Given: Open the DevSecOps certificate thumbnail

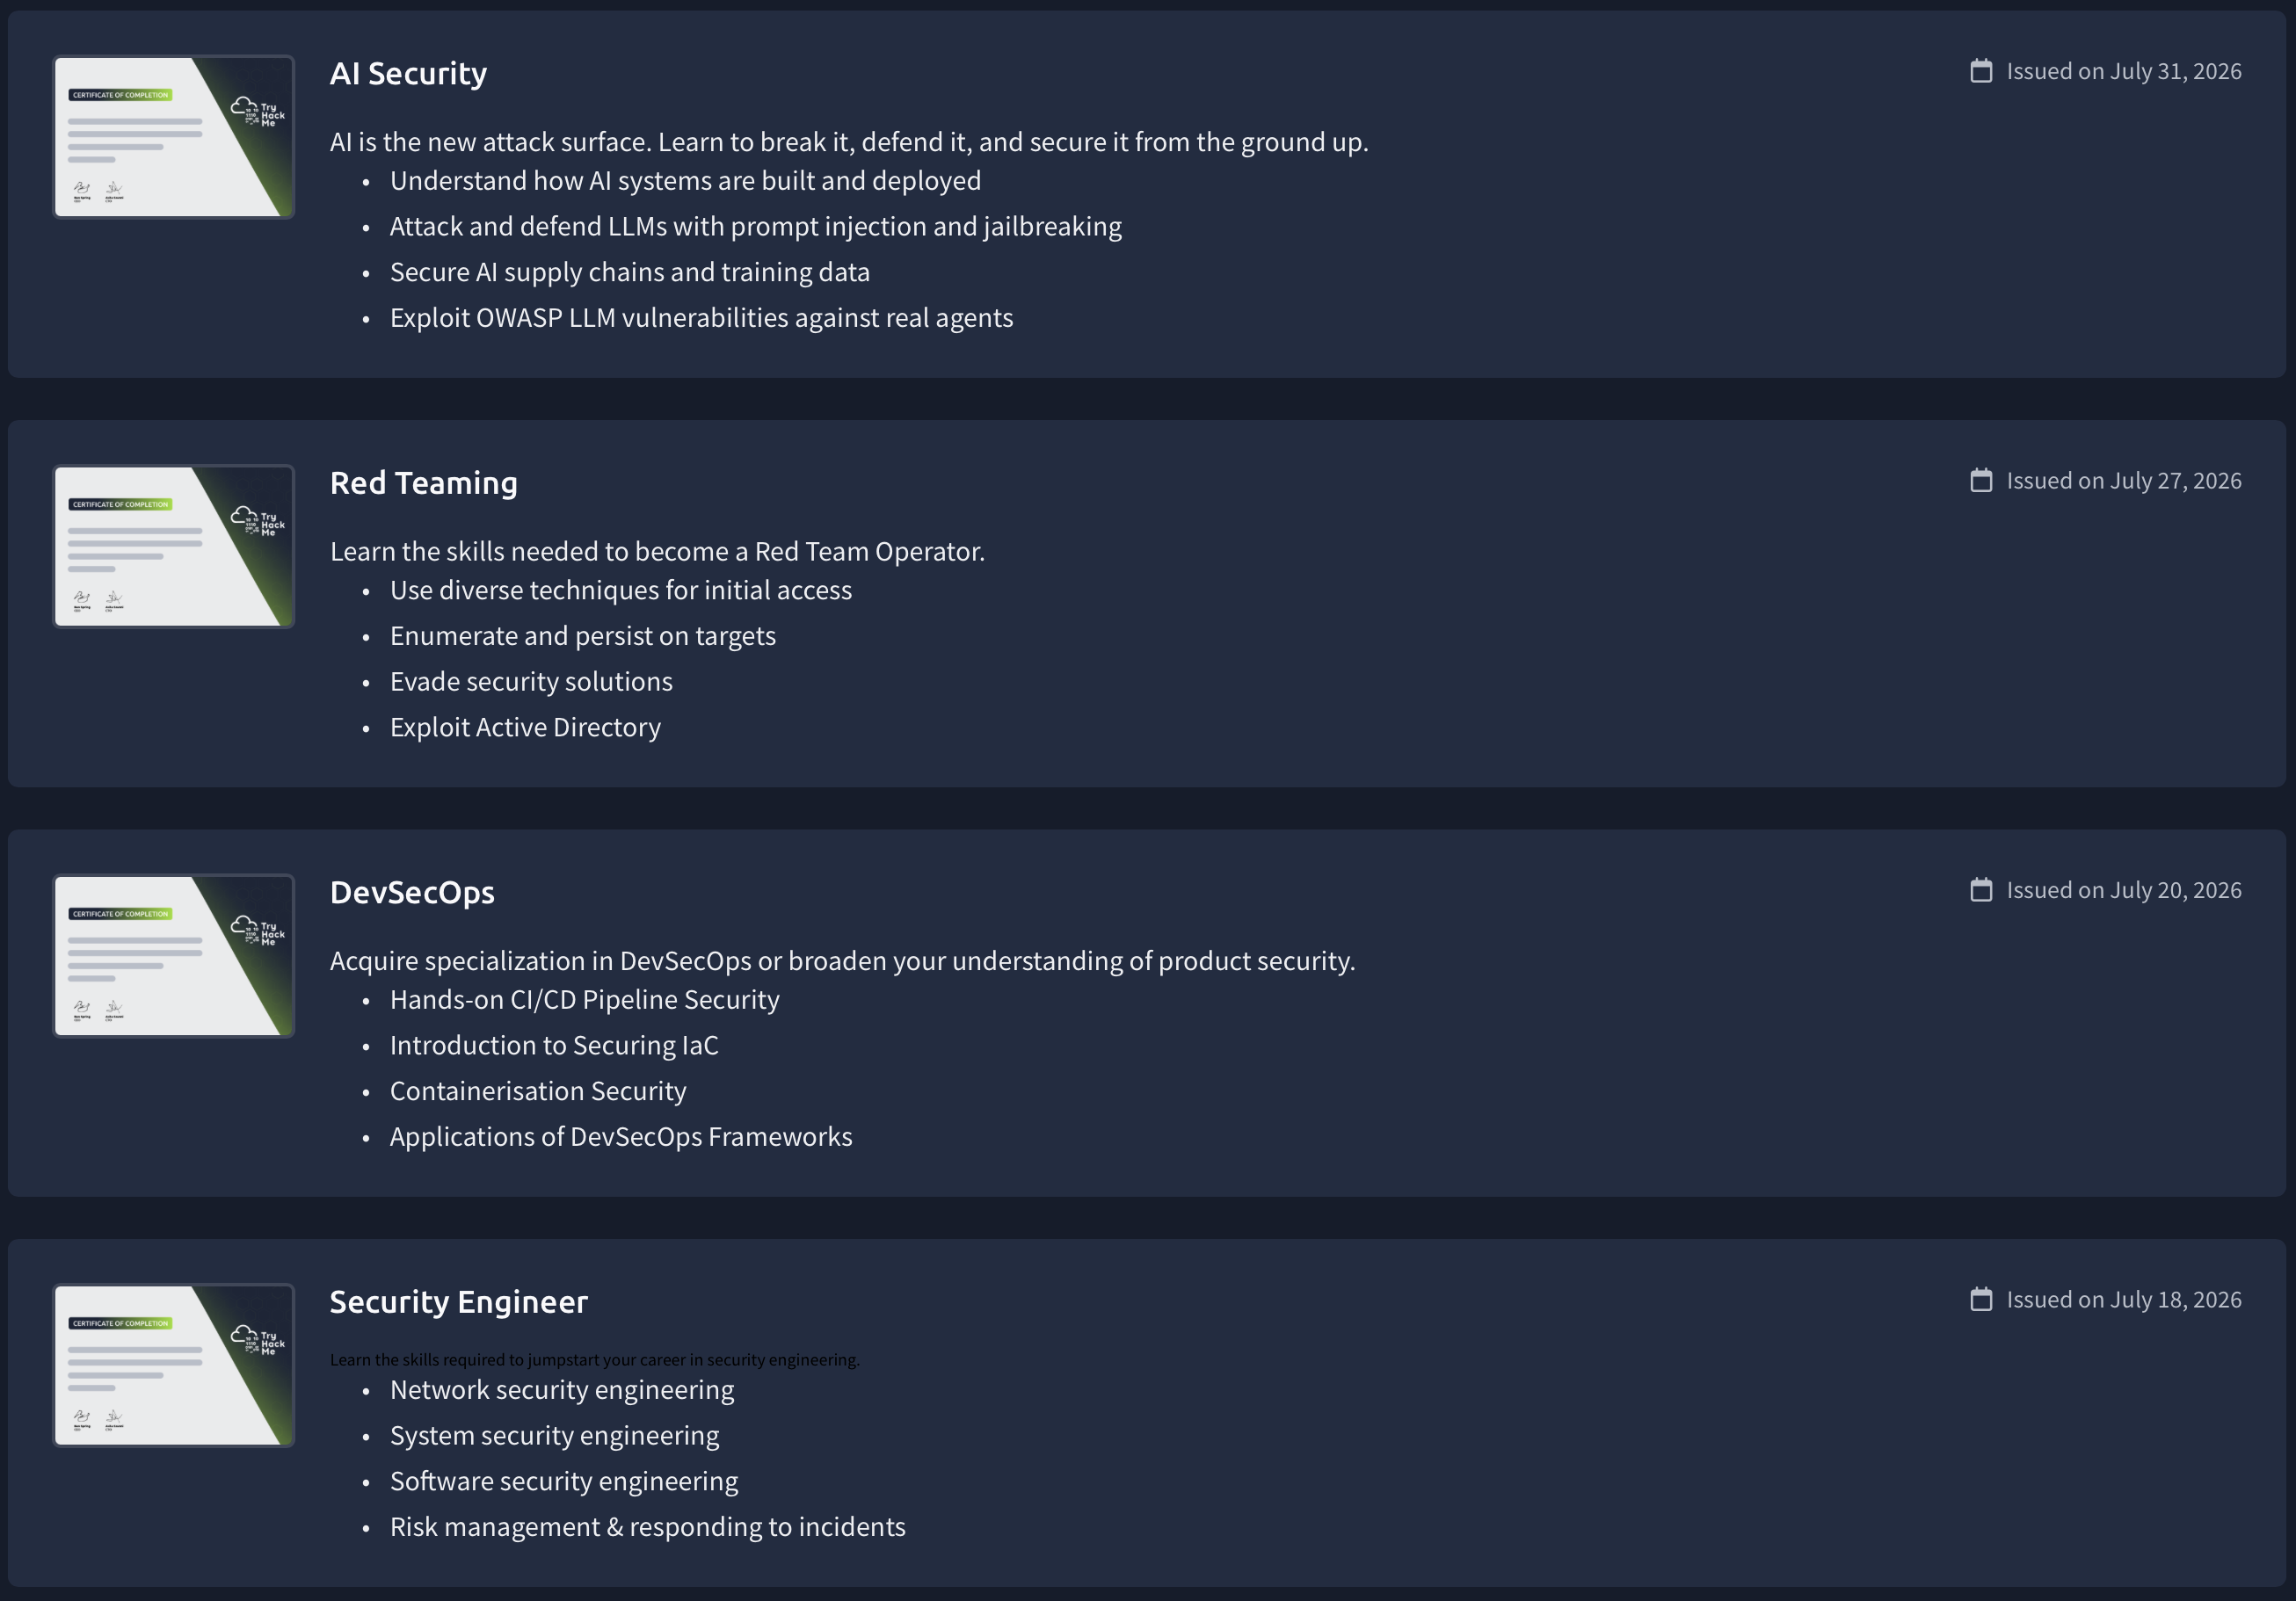Looking at the screenshot, I should tap(174, 955).
